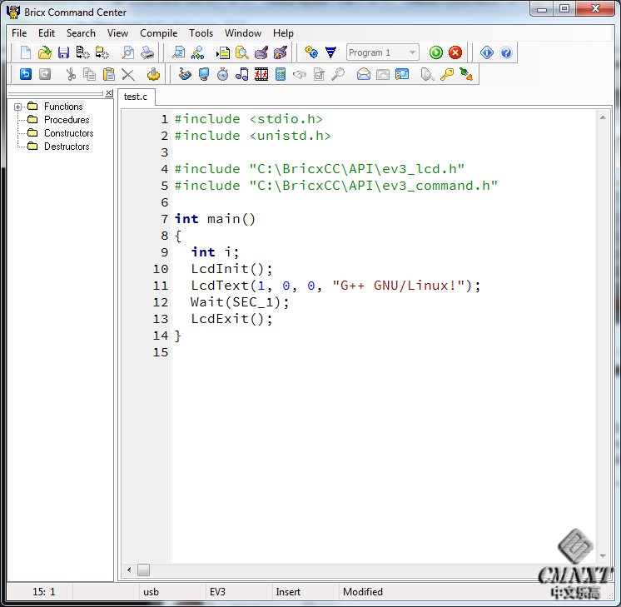This screenshot has height=607, width=621.
Task: Delete the selection with the X icon
Action: pyautogui.click(x=128, y=74)
